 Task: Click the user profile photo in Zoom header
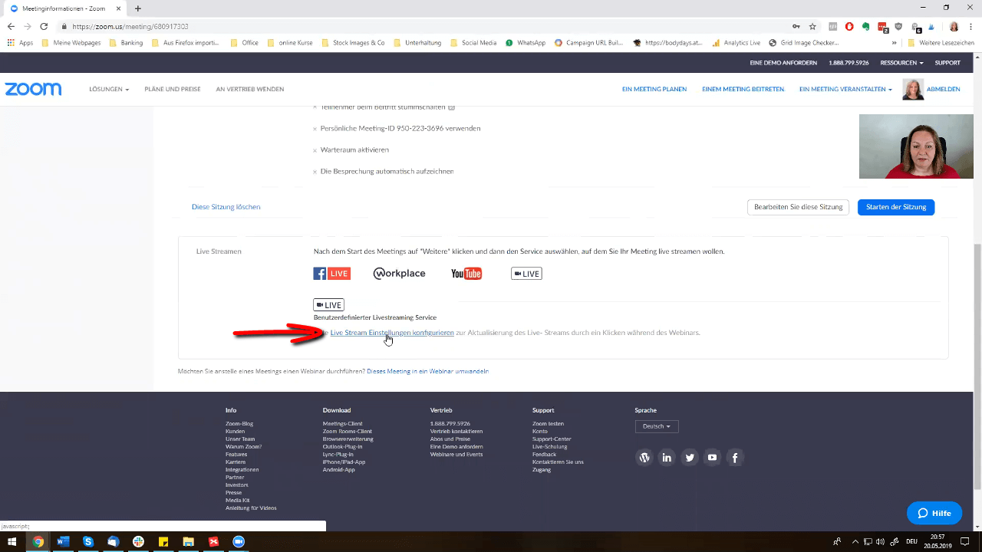tap(913, 89)
